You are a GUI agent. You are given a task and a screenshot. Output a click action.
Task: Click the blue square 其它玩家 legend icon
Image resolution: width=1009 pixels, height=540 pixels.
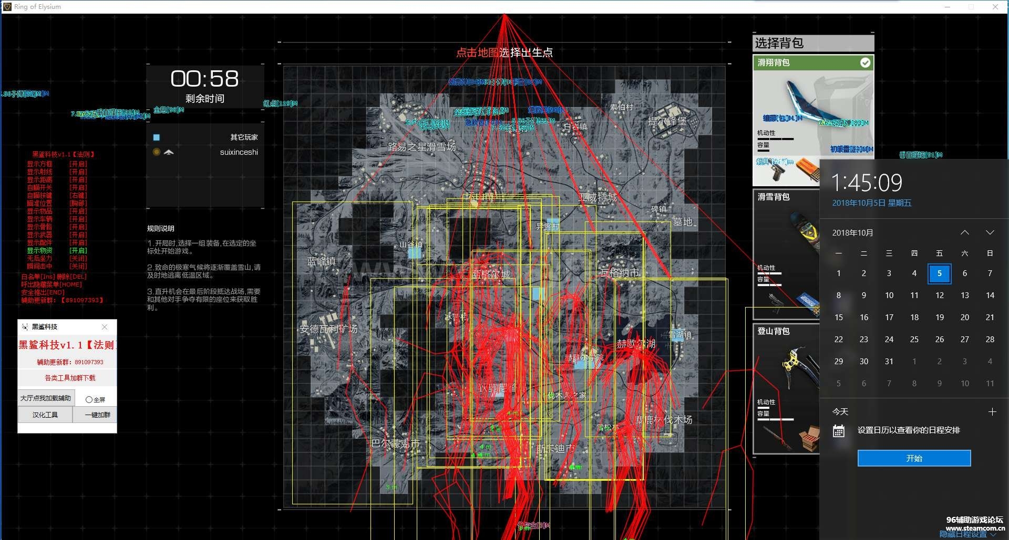click(156, 137)
